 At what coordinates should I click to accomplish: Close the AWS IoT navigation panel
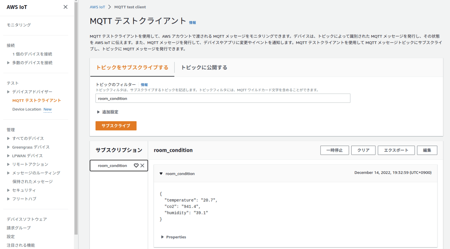click(x=66, y=7)
